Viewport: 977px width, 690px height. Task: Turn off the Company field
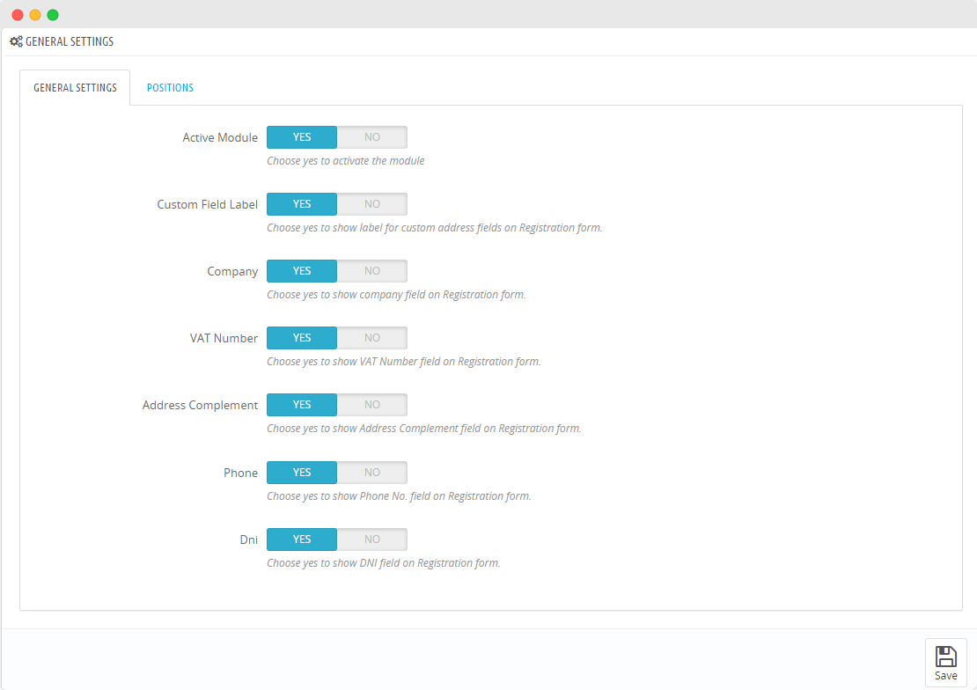tap(372, 271)
